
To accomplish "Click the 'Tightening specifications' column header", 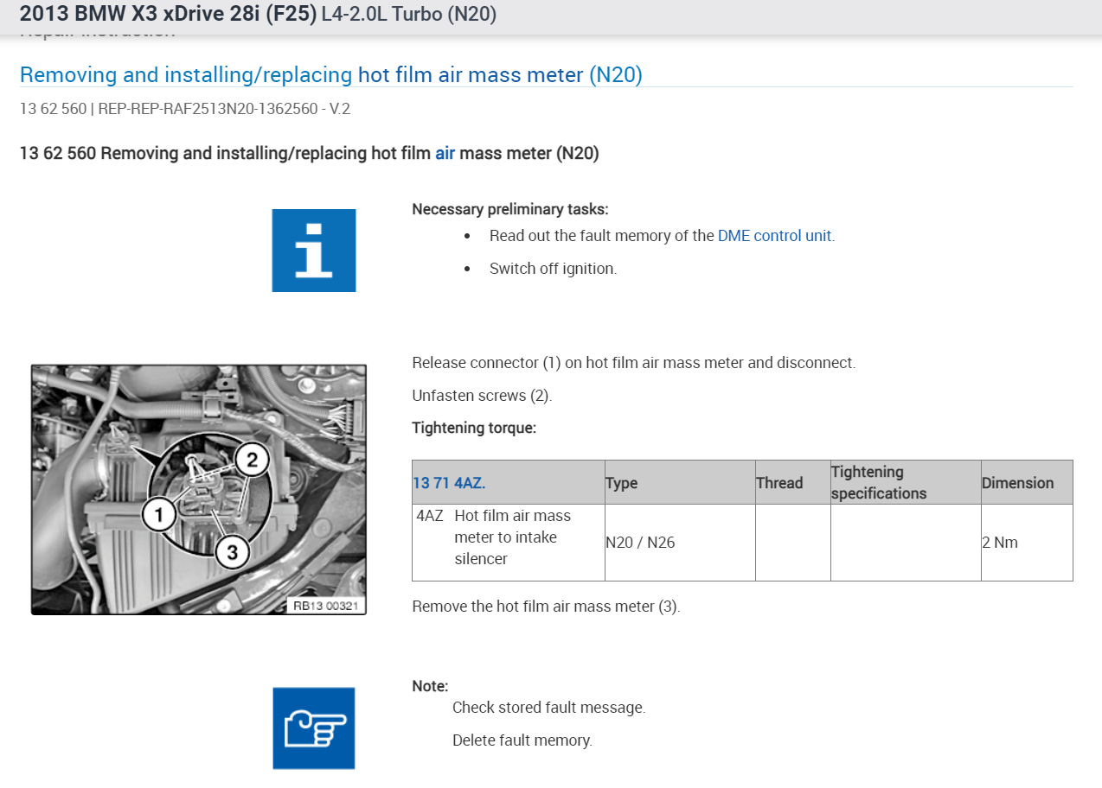I will tap(906, 483).
